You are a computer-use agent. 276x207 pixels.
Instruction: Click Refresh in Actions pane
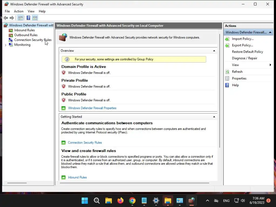(237, 72)
